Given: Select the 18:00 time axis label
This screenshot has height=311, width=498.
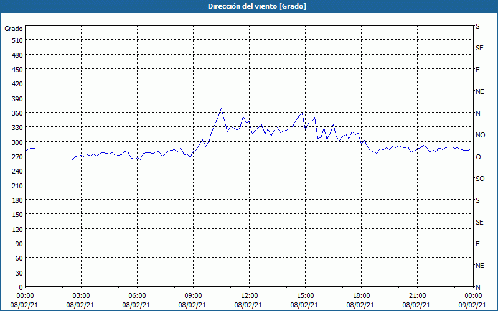Looking at the screenshot, I should [x=362, y=296].
